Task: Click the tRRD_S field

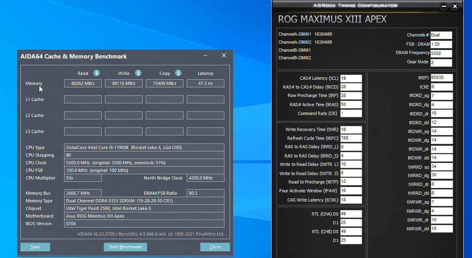Action: coord(351,156)
